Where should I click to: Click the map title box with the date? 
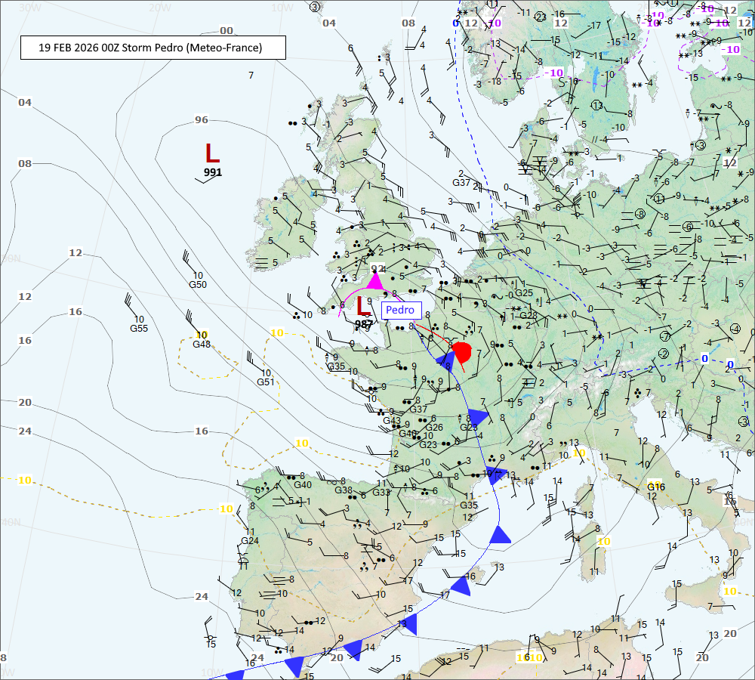(153, 48)
